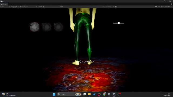This screenshot has width=173, height=97.
Task: Open the Display 1 dropdown
Action: (x=15, y=7)
